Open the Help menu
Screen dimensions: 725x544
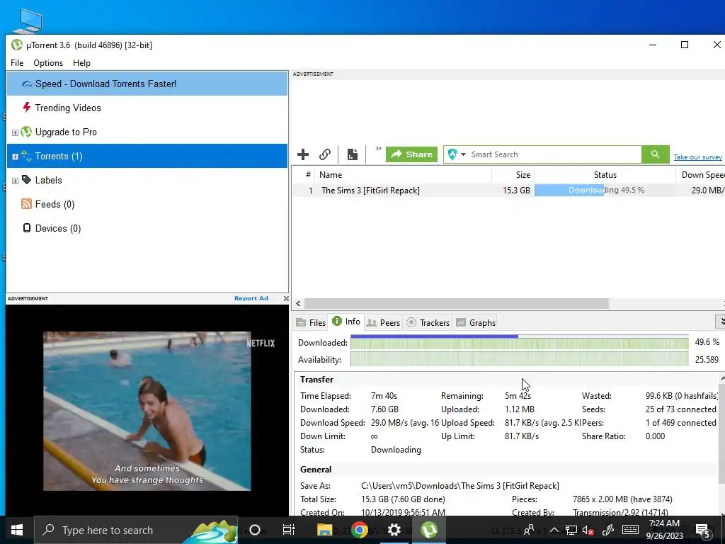coord(82,63)
